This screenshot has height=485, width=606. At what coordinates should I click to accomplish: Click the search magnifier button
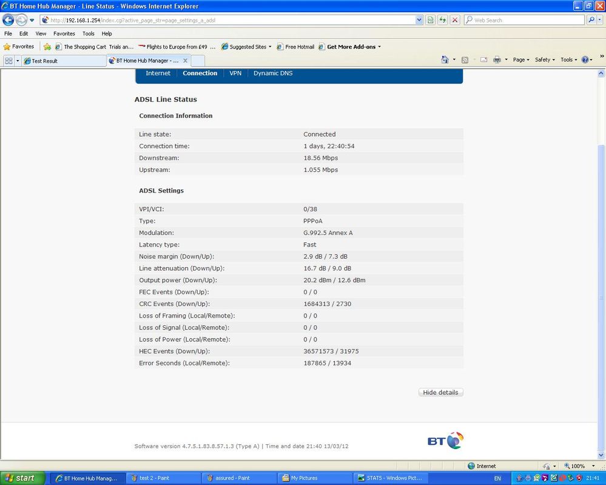(591, 19)
